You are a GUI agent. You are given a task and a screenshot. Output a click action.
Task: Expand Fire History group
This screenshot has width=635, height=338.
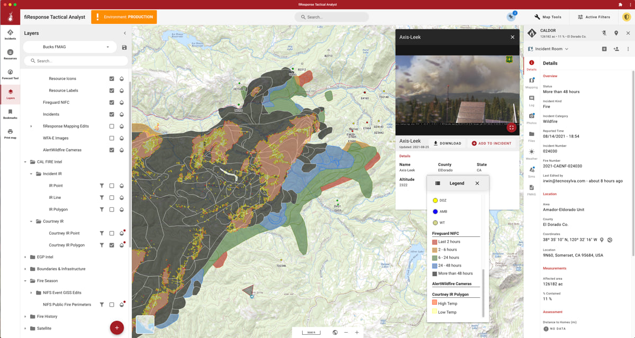coord(25,316)
